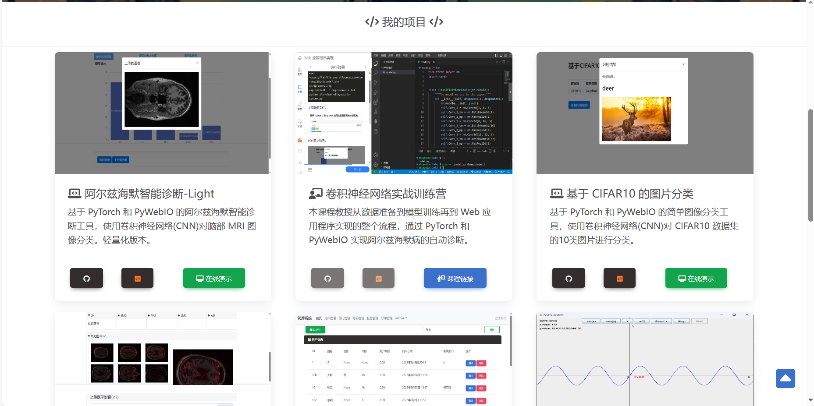The width and height of the screenshot is (814, 406).
Task: Click GitHub icon under 卷积神经网络实战训练营
Action: (327, 278)
